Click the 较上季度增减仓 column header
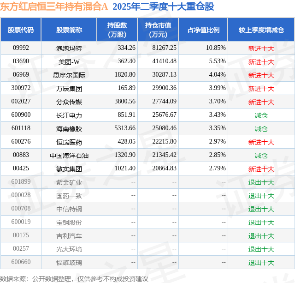Image resolution: width=295 pixels, height=283 pixels. pos(261,30)
